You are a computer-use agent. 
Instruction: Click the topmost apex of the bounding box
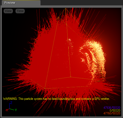click(x=65, y=8)
